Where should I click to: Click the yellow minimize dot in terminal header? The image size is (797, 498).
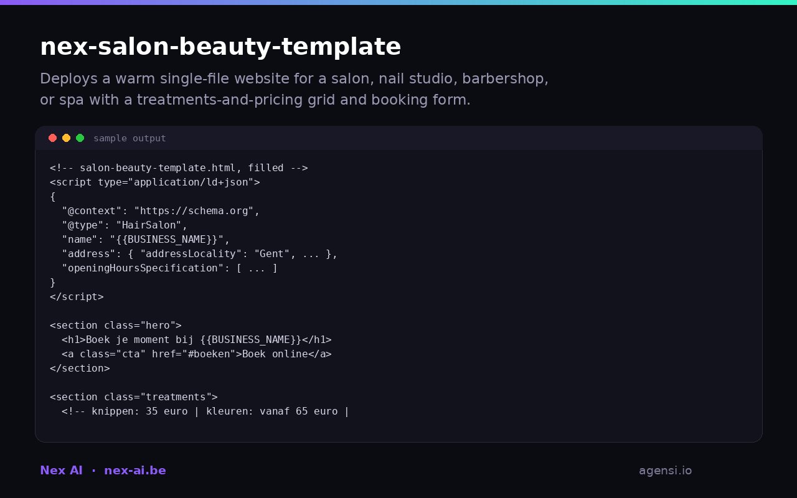pos(66,138)
